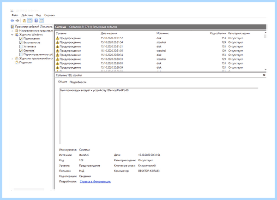
Task: Click warning icon of 20:31:05 storahci event
Action: pos(57,51)
